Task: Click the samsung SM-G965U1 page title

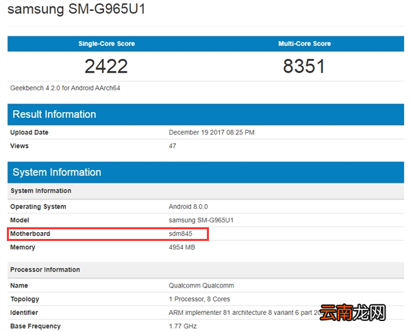Action: click(x=76, y=9)
